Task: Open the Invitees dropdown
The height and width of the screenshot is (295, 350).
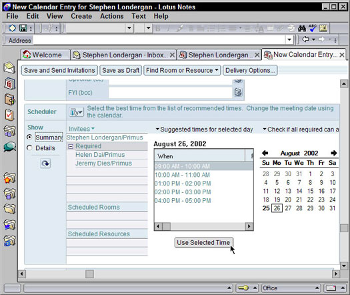Action: click(x=81, y=129)
